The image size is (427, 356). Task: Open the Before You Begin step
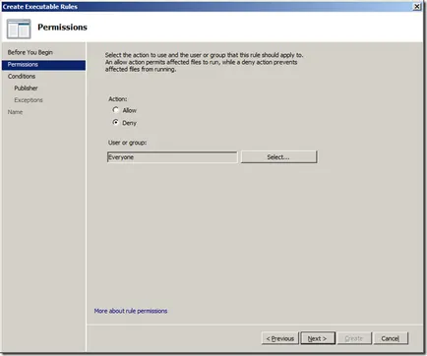coord(30,52)
